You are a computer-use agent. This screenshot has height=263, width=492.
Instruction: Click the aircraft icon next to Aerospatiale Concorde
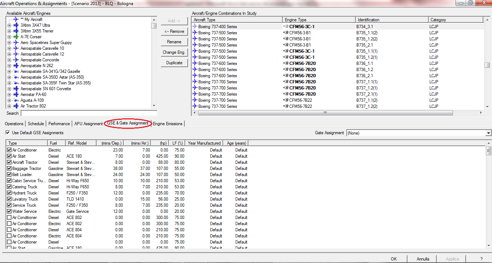pos(16,60)
